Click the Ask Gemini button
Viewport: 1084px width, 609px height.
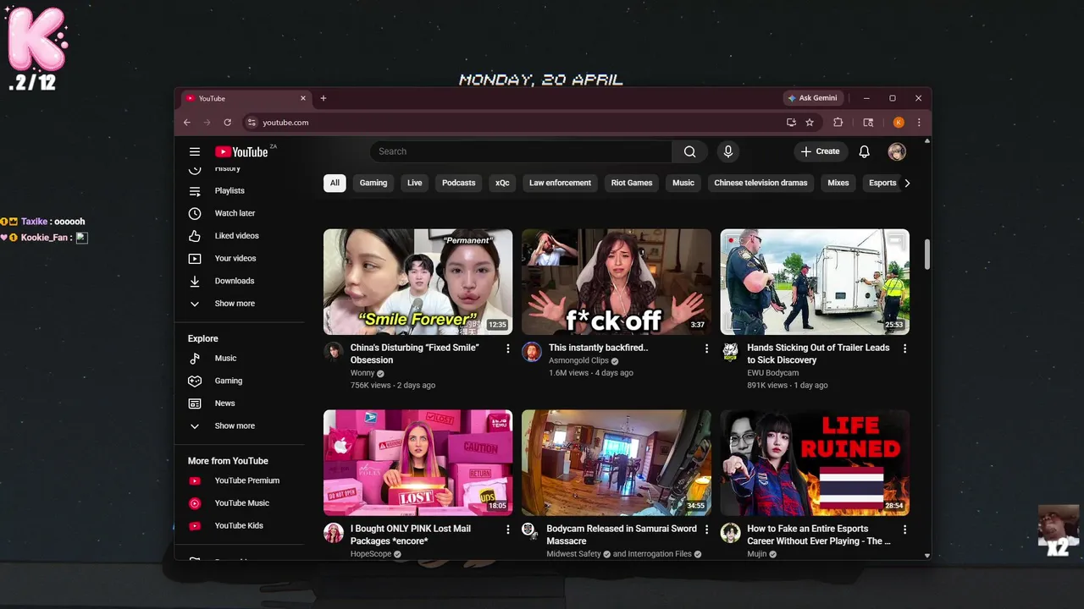[x=812, y=98]
